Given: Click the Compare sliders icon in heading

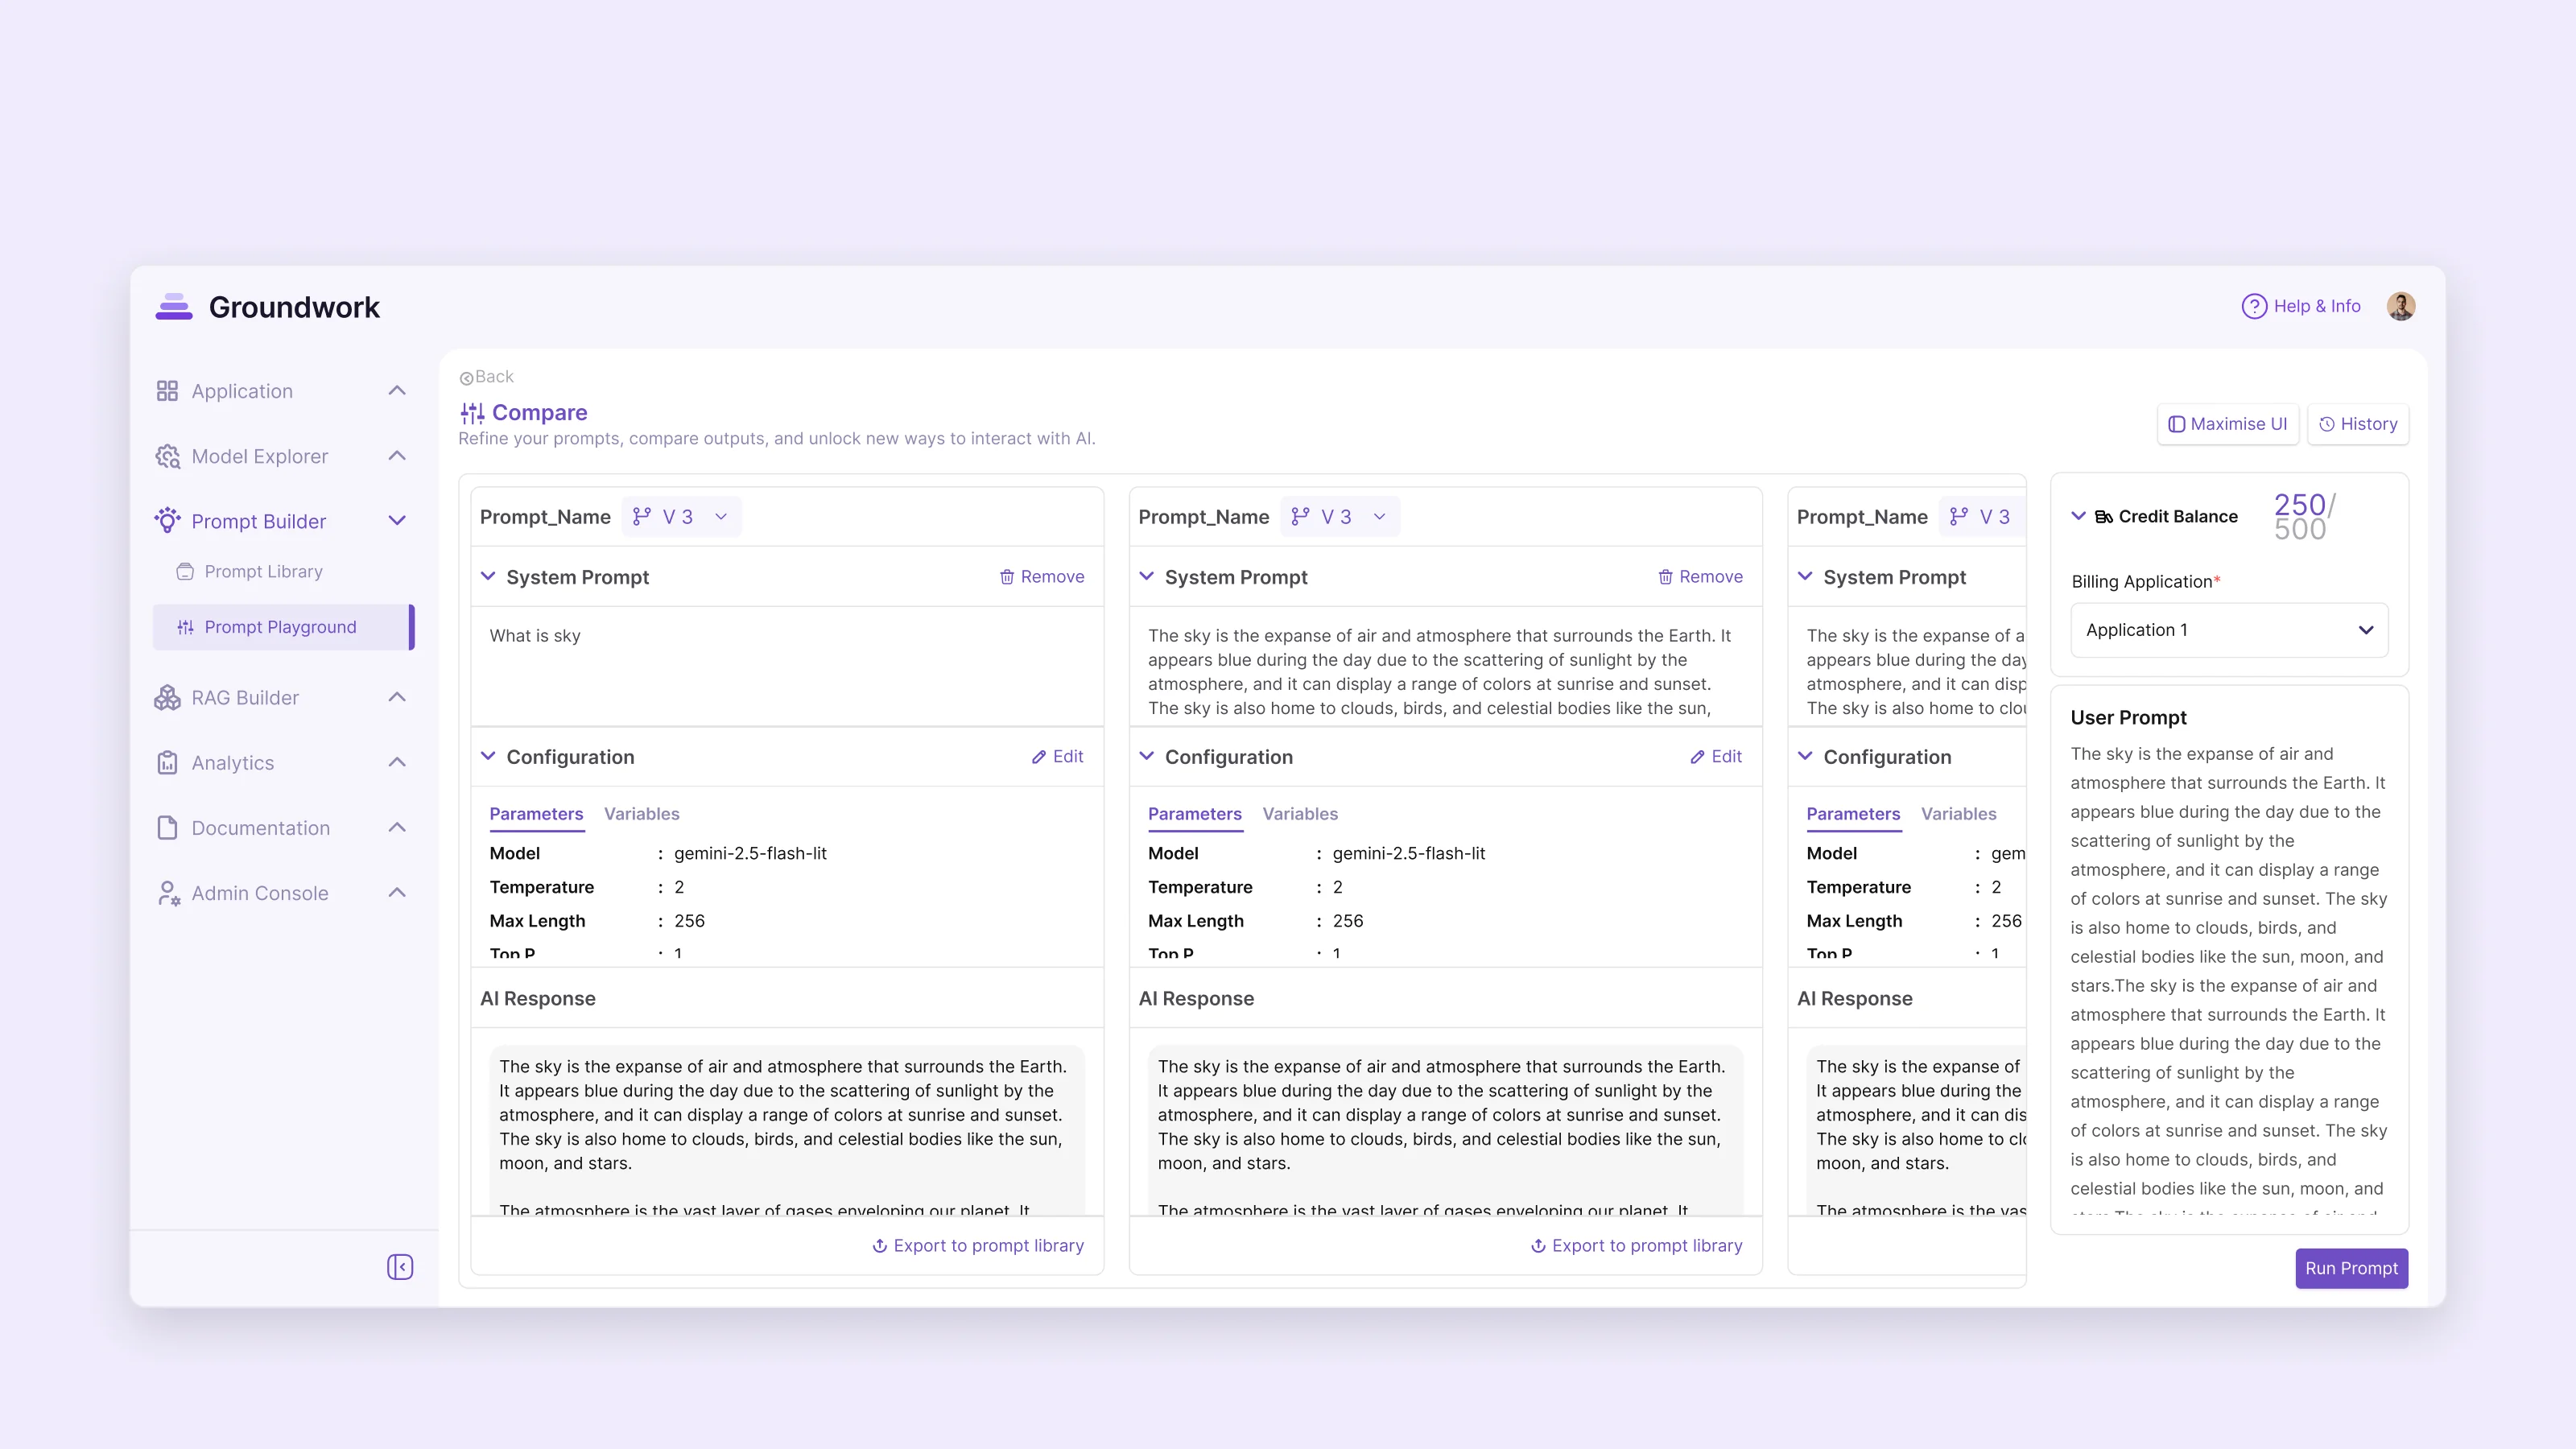Looking at the screenshot, I should pyautogui.click(x=472, y=413).
